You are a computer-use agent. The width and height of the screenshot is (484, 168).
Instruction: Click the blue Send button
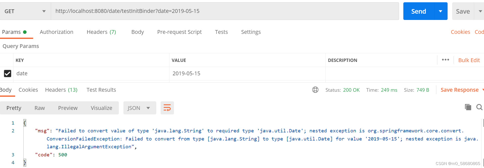click(x=419, y=11)
